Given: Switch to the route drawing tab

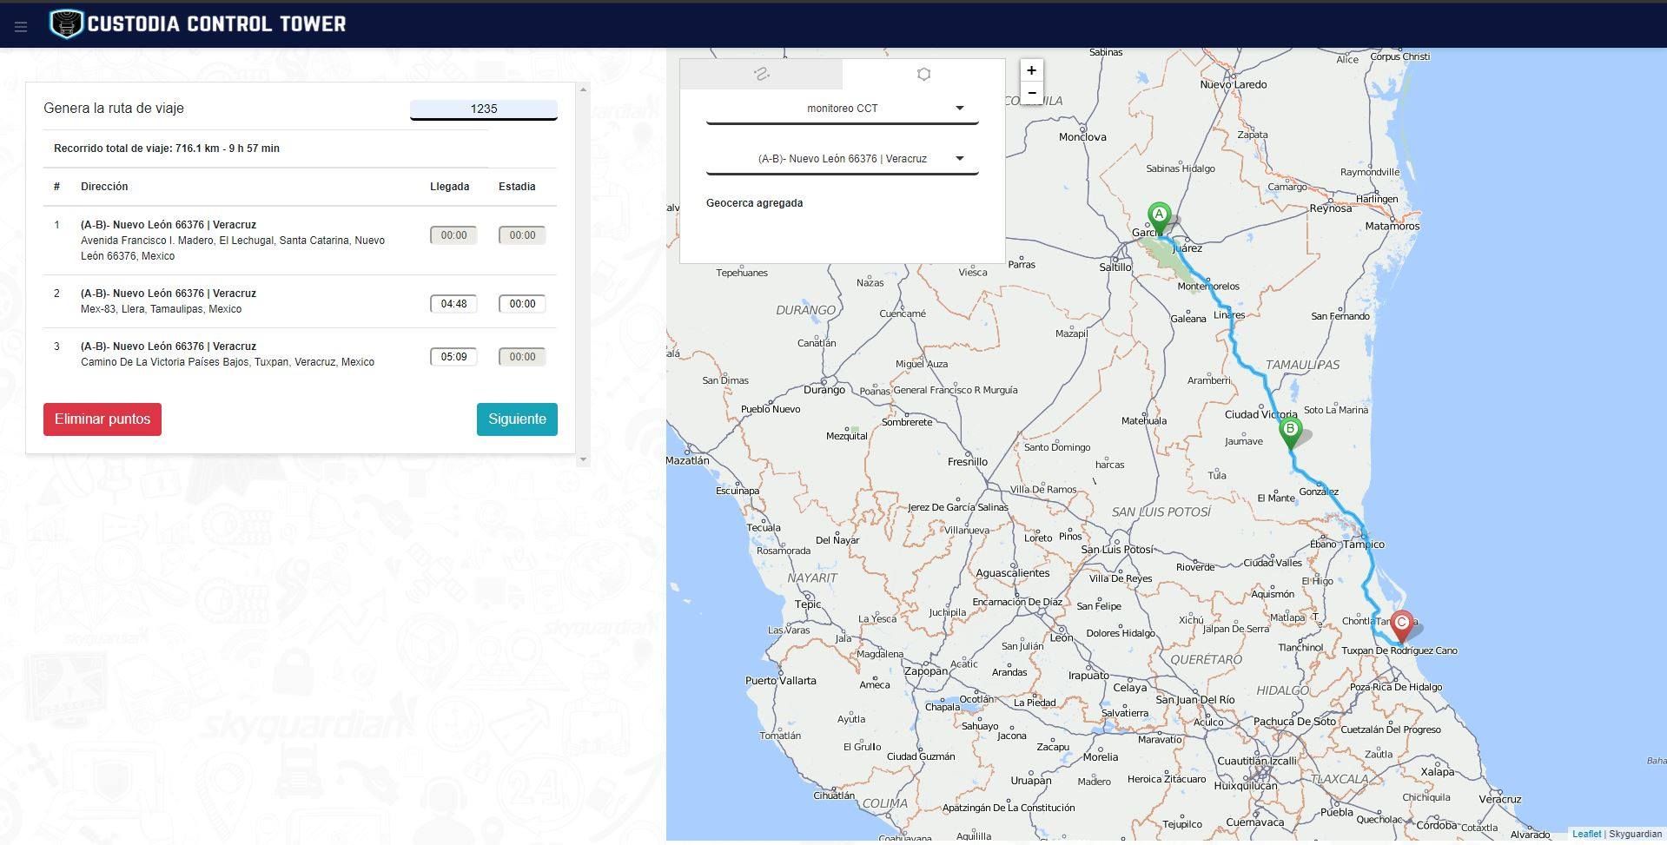Looking at the screenshot, I should coord(761,75).
